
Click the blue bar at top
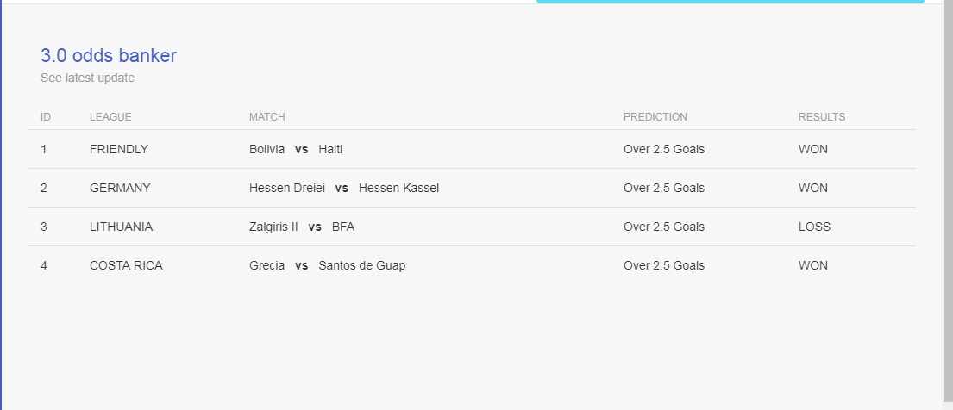pos(730,2)
